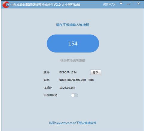Close the window with X
The image size is (144, 131).
pos(138,4)
